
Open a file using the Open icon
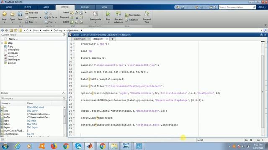pos(12,16)
